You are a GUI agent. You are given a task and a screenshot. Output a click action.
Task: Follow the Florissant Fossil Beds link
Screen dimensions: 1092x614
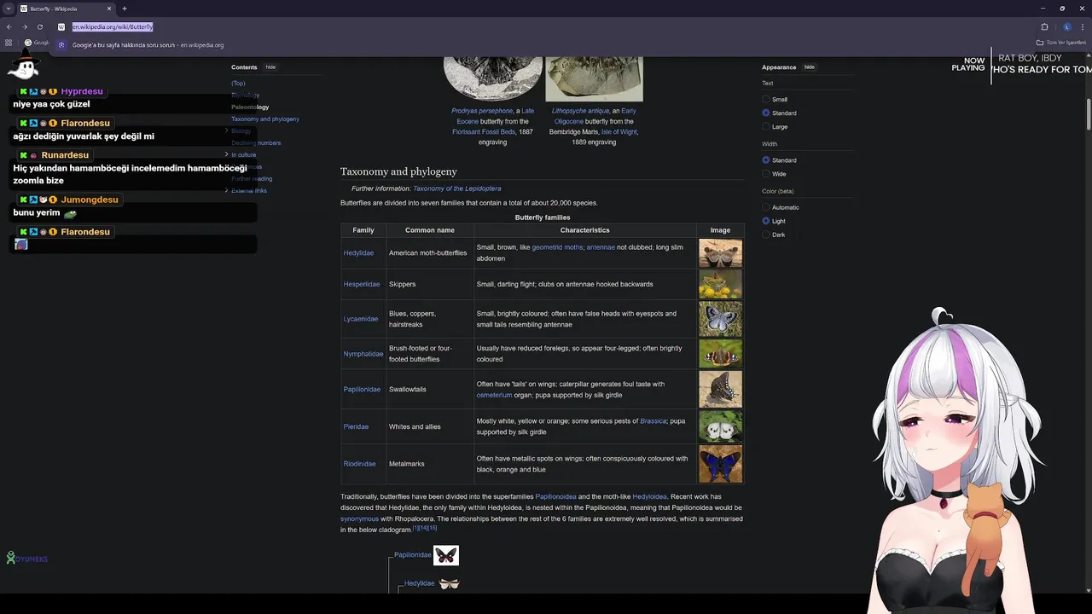(484, 132)
